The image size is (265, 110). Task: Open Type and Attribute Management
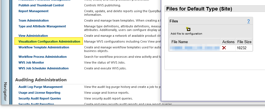[x=42, y=26]
